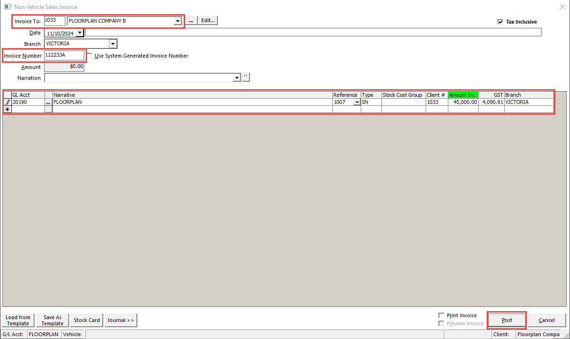
Task: Click the Post button
Action: click(507, 320)
